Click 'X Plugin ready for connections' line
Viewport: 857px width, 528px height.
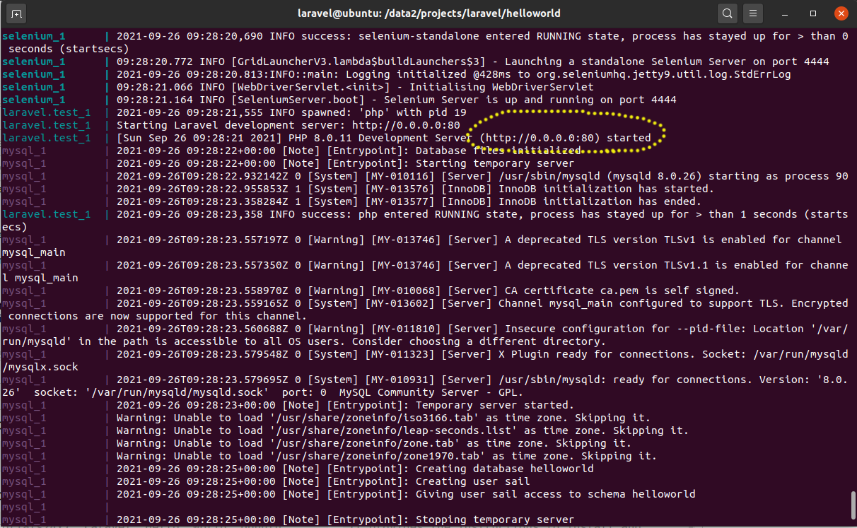point(425,360)
